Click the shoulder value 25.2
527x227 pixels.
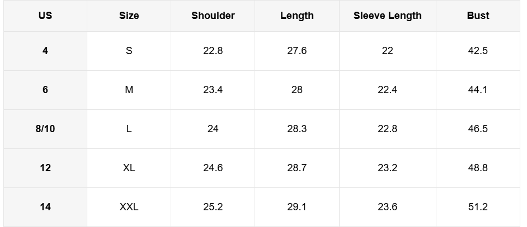coord(213,207)
